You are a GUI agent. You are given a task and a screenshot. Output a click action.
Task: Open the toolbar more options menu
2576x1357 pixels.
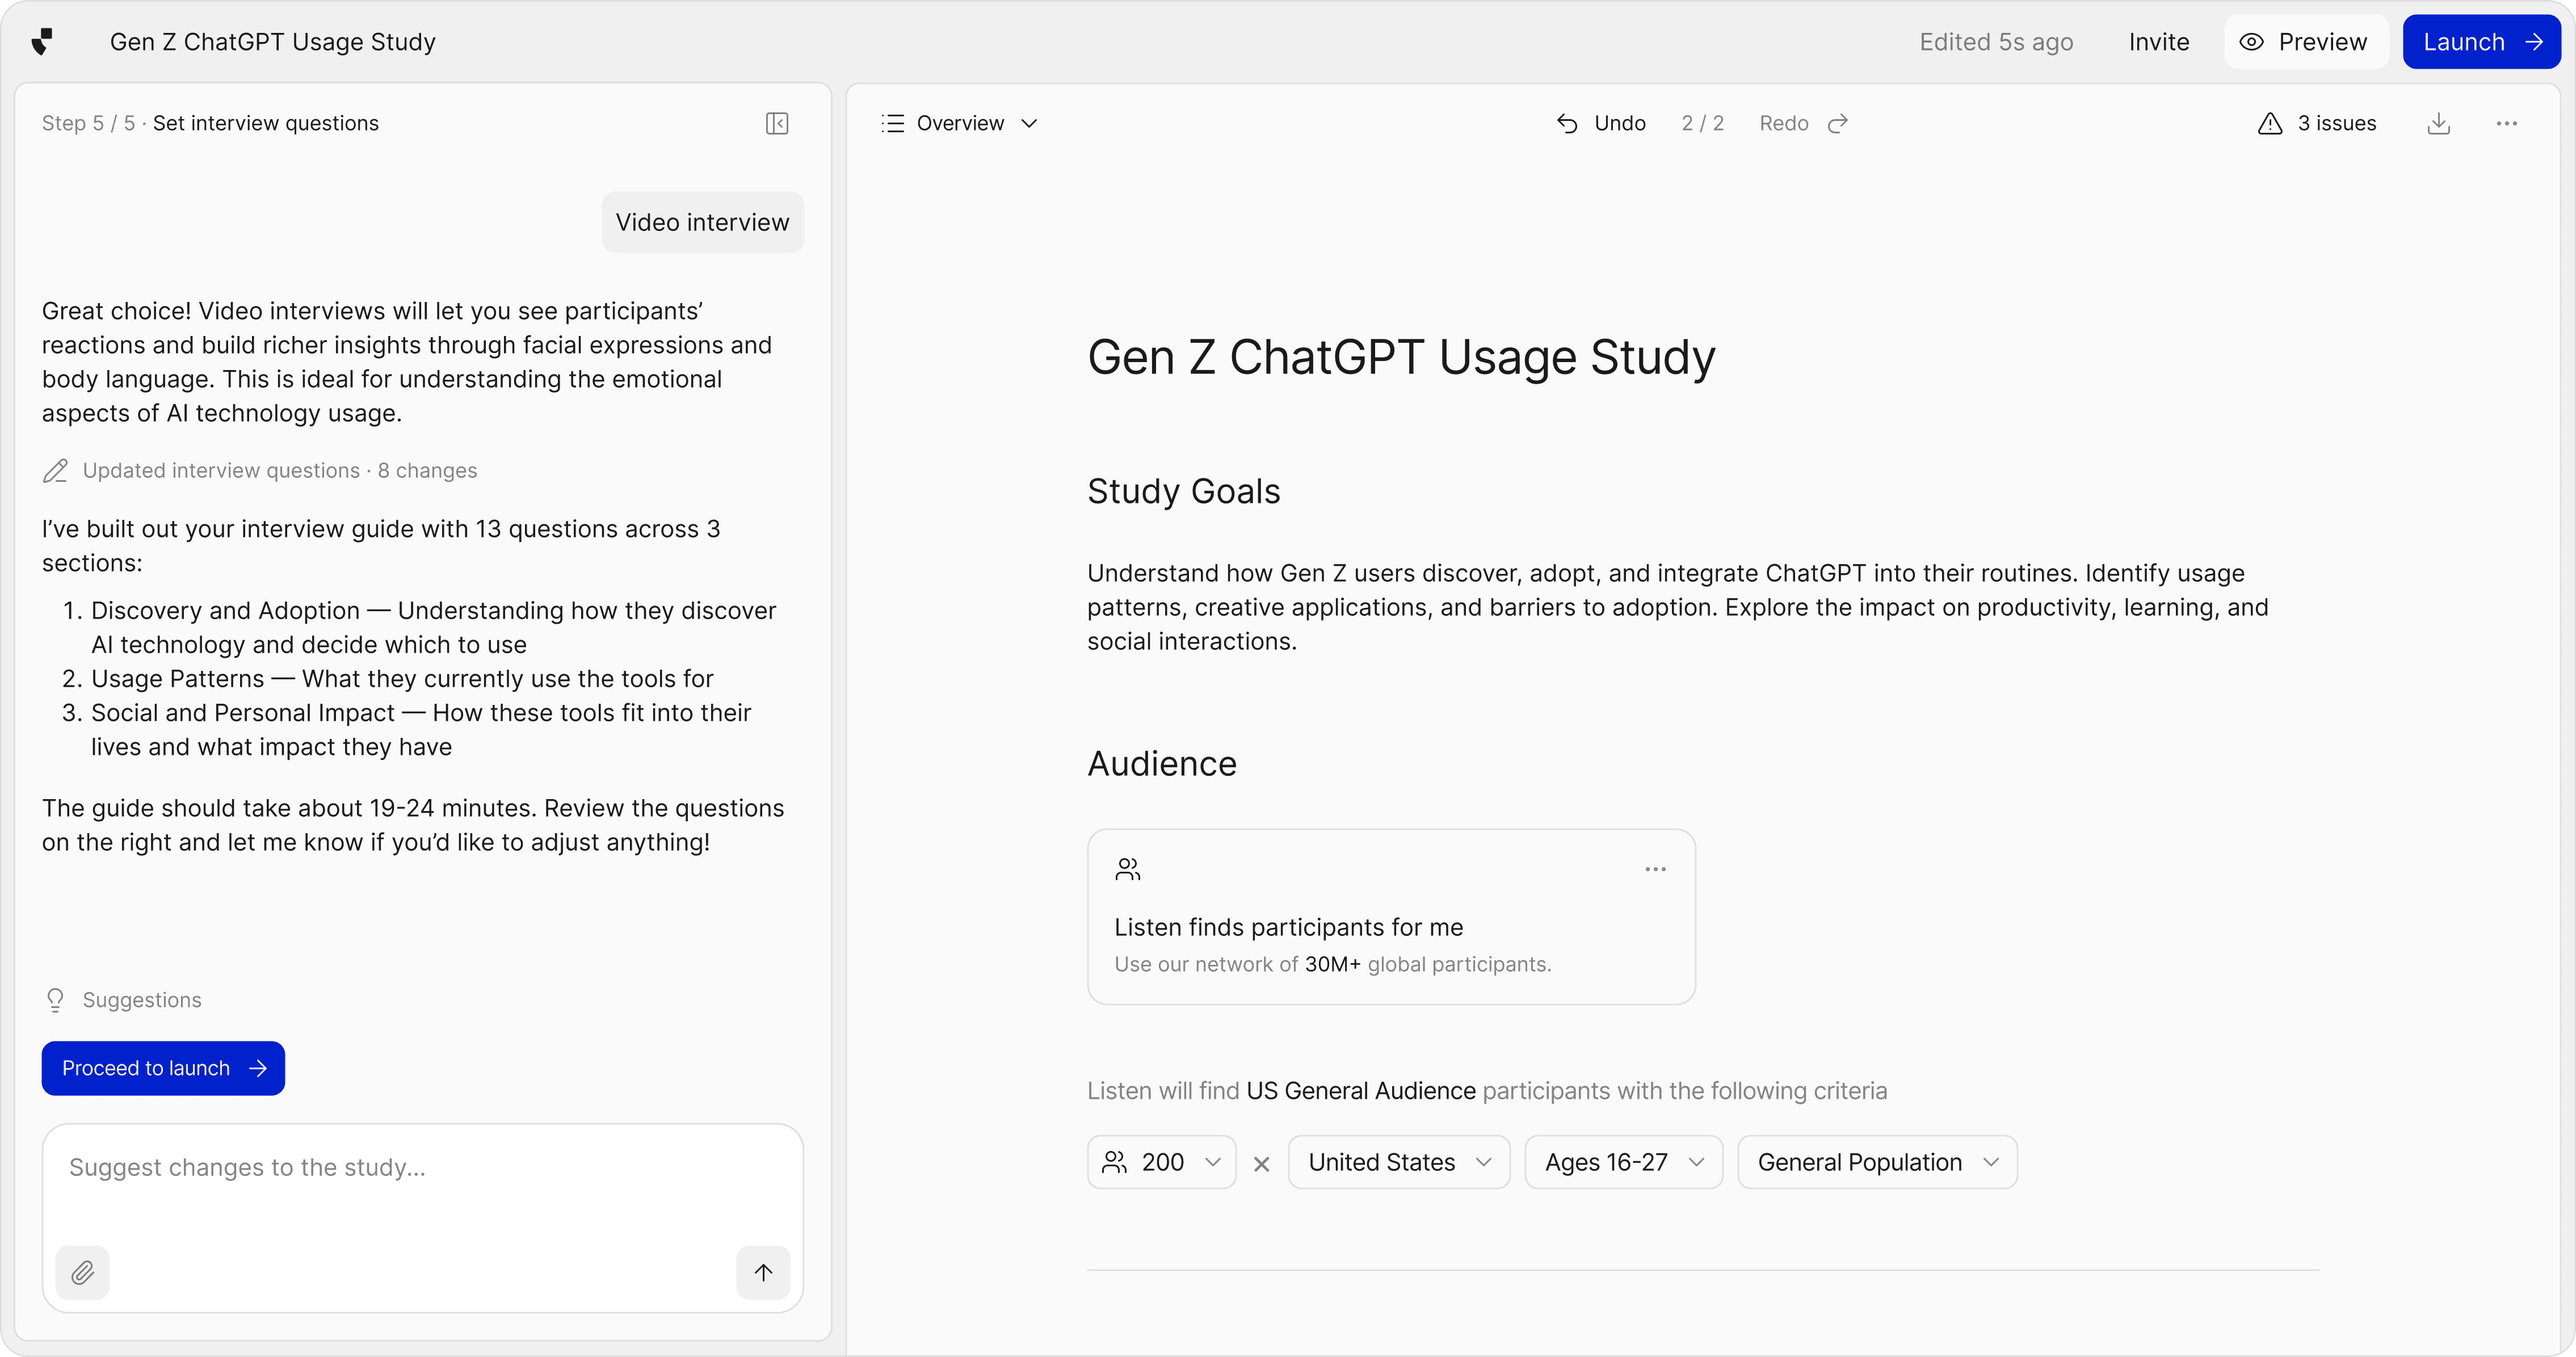tap(2506, 123)
